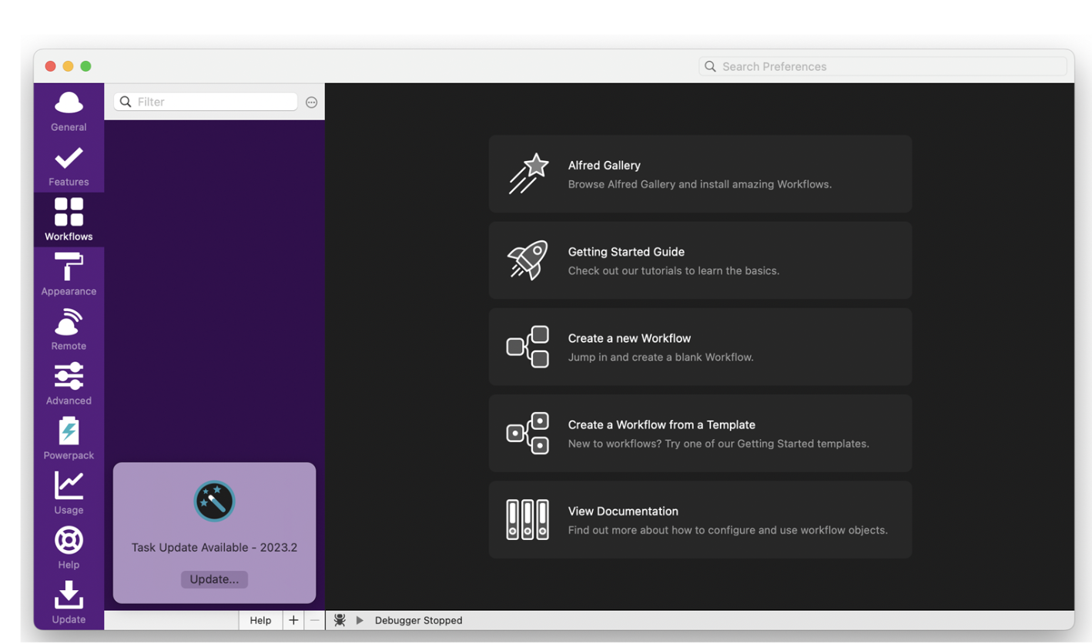Select Create a new Workflow title
Screen dimensions: 1092x644
[x=630, y=338]
